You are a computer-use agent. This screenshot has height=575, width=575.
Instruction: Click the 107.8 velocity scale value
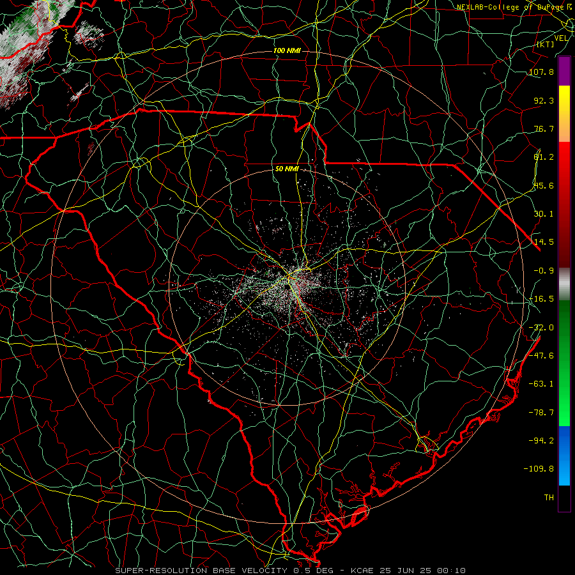(x=541, y=72)
